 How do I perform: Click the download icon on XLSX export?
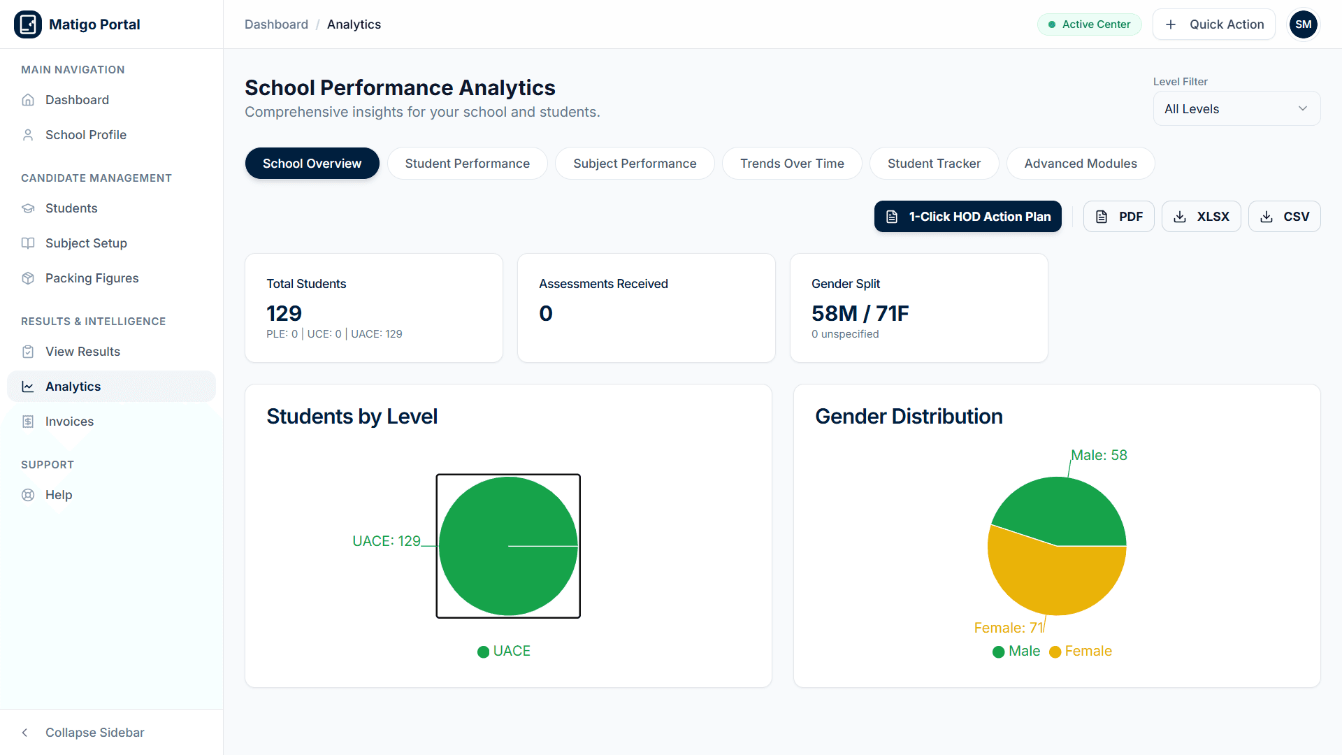(1180, 217)
